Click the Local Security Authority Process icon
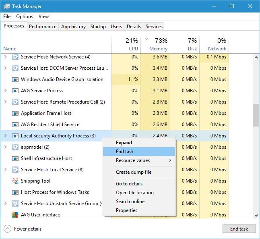 (15, 136)
